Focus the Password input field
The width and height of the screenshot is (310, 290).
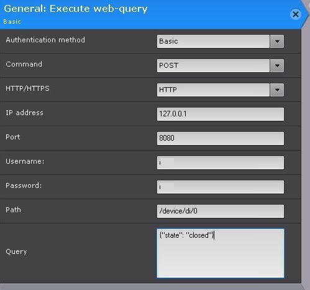click(221, 187)
